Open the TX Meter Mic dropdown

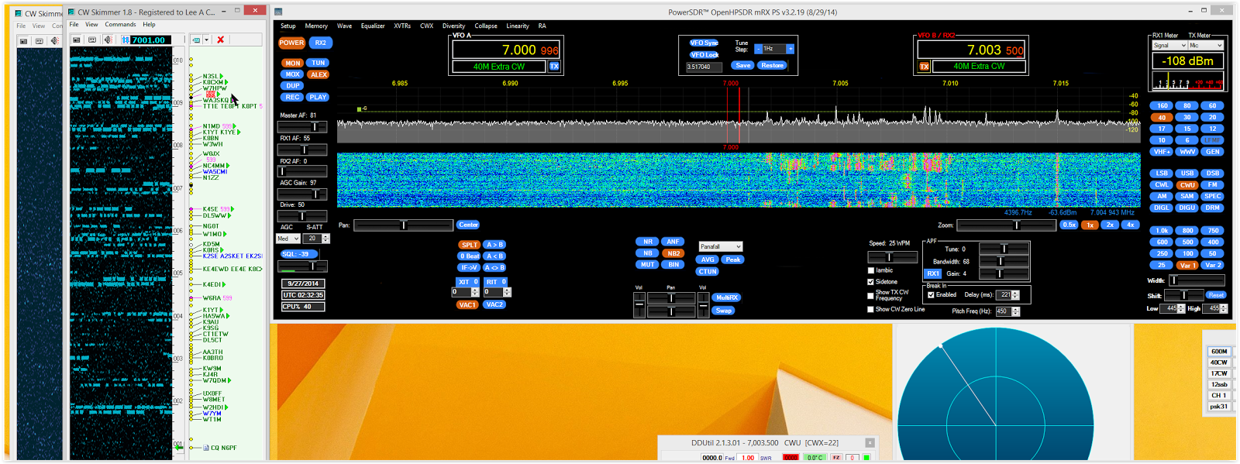coord(1206,46)
